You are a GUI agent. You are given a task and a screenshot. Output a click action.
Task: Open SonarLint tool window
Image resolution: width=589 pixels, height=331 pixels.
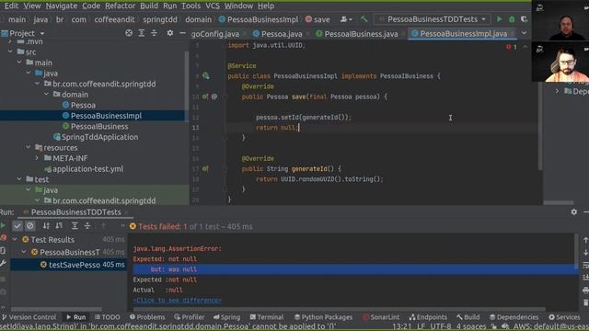[381, 317]
